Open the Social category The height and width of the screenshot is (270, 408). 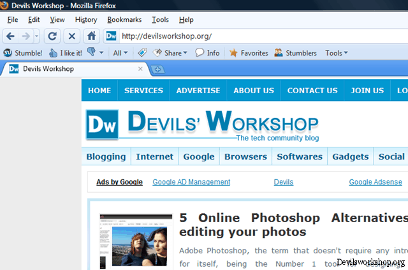click(x=391, y=156)
